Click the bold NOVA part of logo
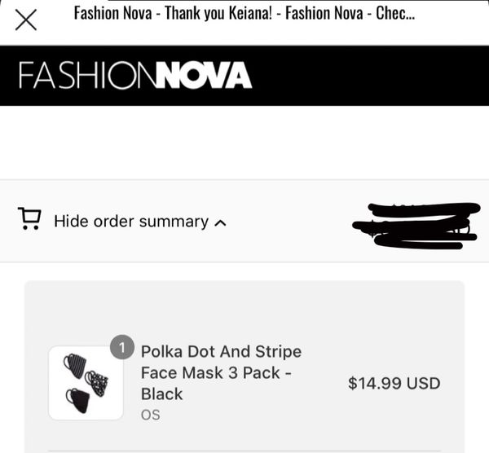 (x=203, y=75)
